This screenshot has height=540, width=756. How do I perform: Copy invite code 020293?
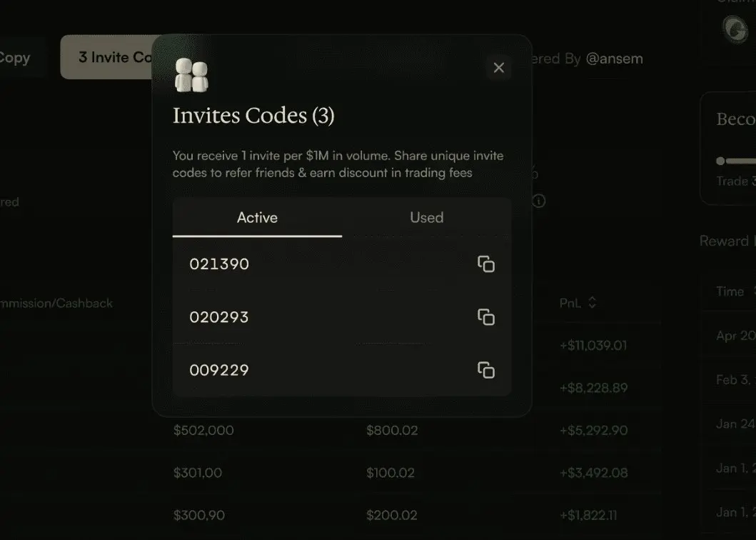click(486, 317)
